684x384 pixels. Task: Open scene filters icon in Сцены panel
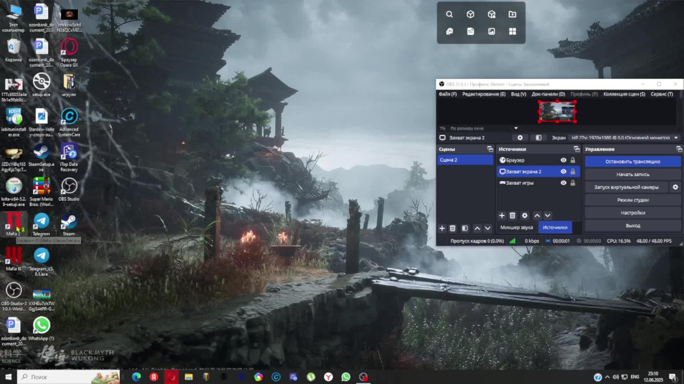point(465,228)
